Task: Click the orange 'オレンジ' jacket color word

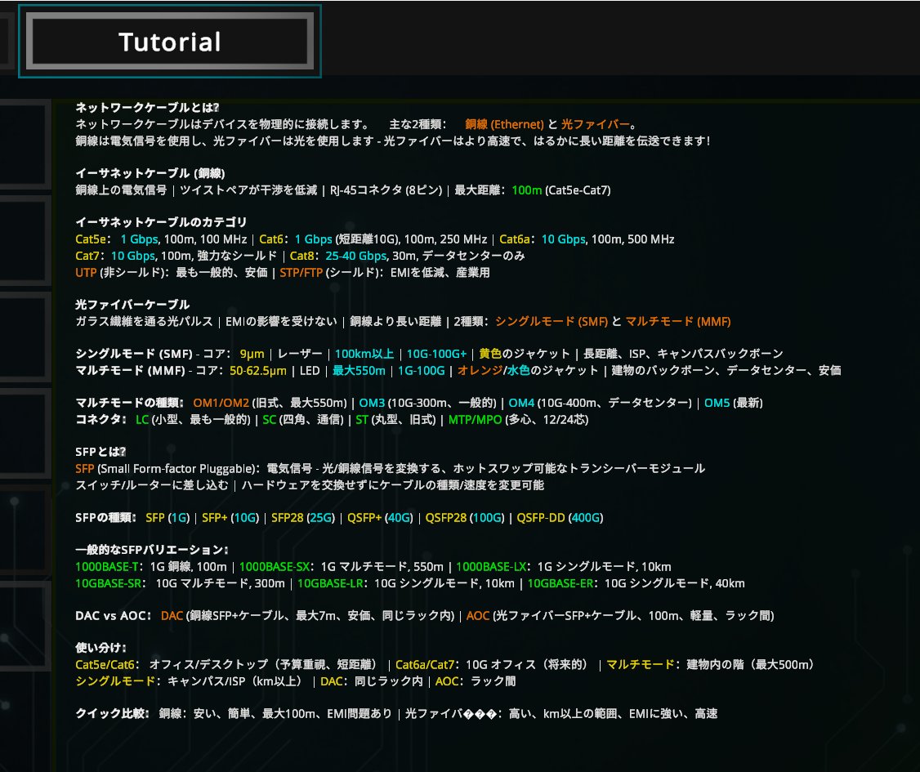Action: pos(480,371)
